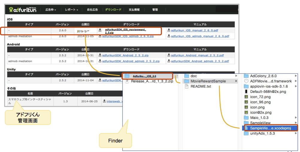
Task: Download adfurikunSDK_iOS_moviereward_2_0.zip
Action: [125, 31]
